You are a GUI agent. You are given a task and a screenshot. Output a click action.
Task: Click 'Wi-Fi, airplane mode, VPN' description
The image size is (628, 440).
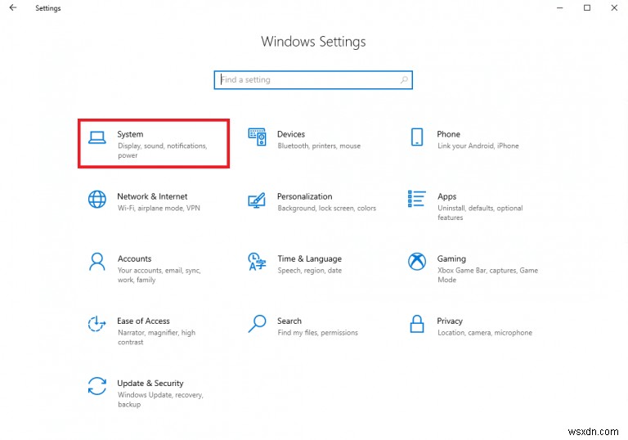(159, 208)
